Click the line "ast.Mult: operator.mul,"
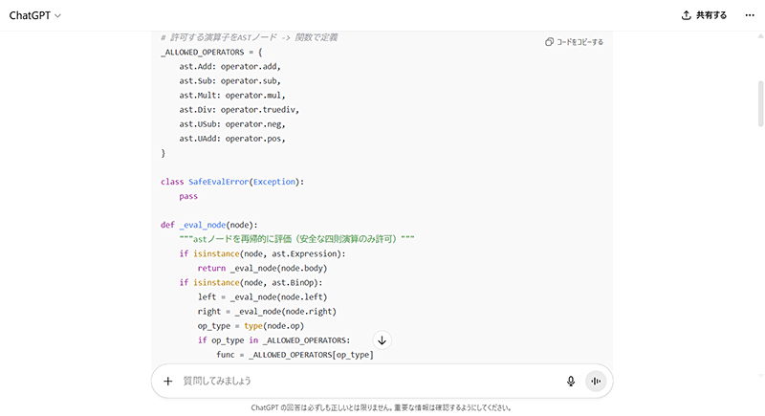Viewport: 765px width, 416px height. click(x=232, y=95)
